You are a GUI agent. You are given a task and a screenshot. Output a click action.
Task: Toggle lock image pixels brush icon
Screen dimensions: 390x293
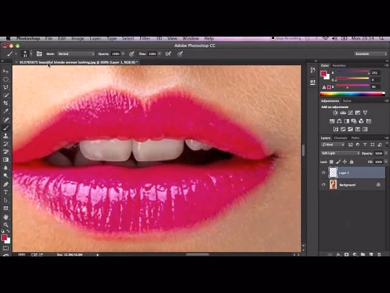338,162
